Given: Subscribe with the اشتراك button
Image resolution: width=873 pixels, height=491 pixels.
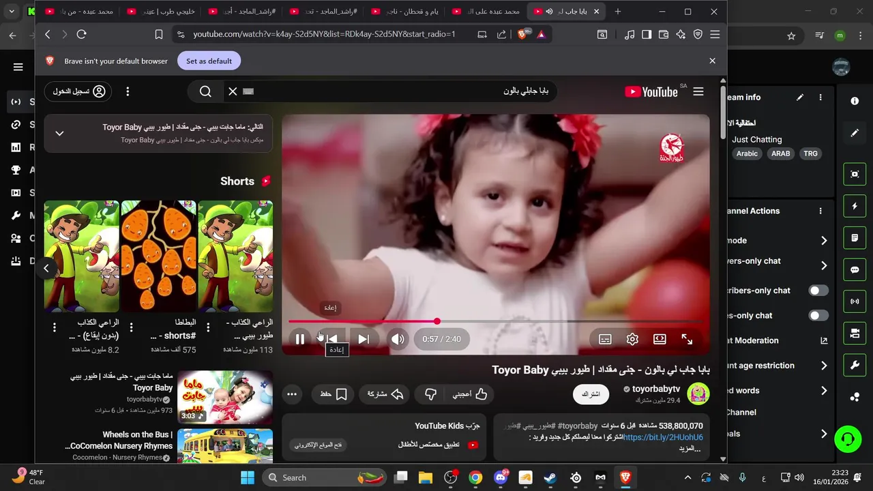Looking at the screenshot, I should [x=591, y=394].
